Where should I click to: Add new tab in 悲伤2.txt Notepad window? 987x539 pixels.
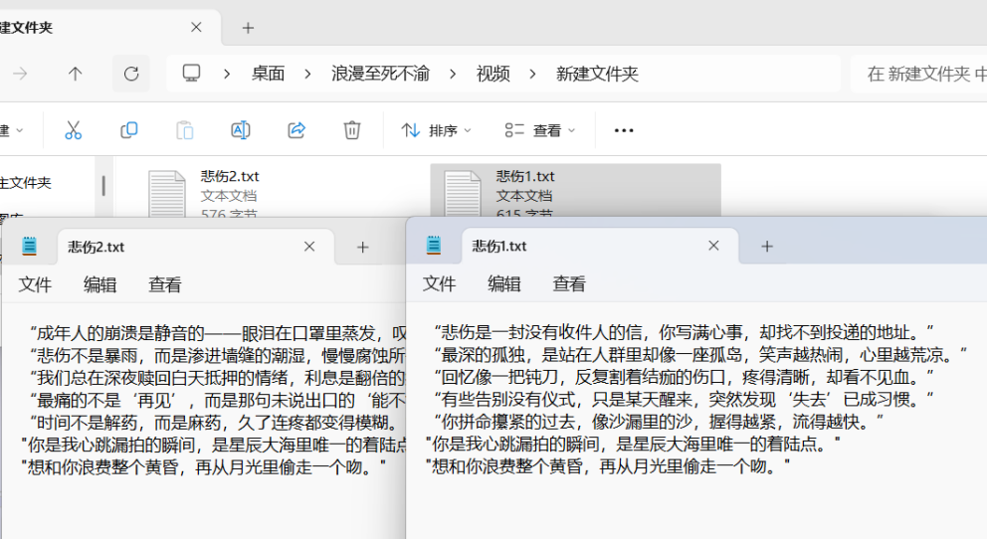362,248
